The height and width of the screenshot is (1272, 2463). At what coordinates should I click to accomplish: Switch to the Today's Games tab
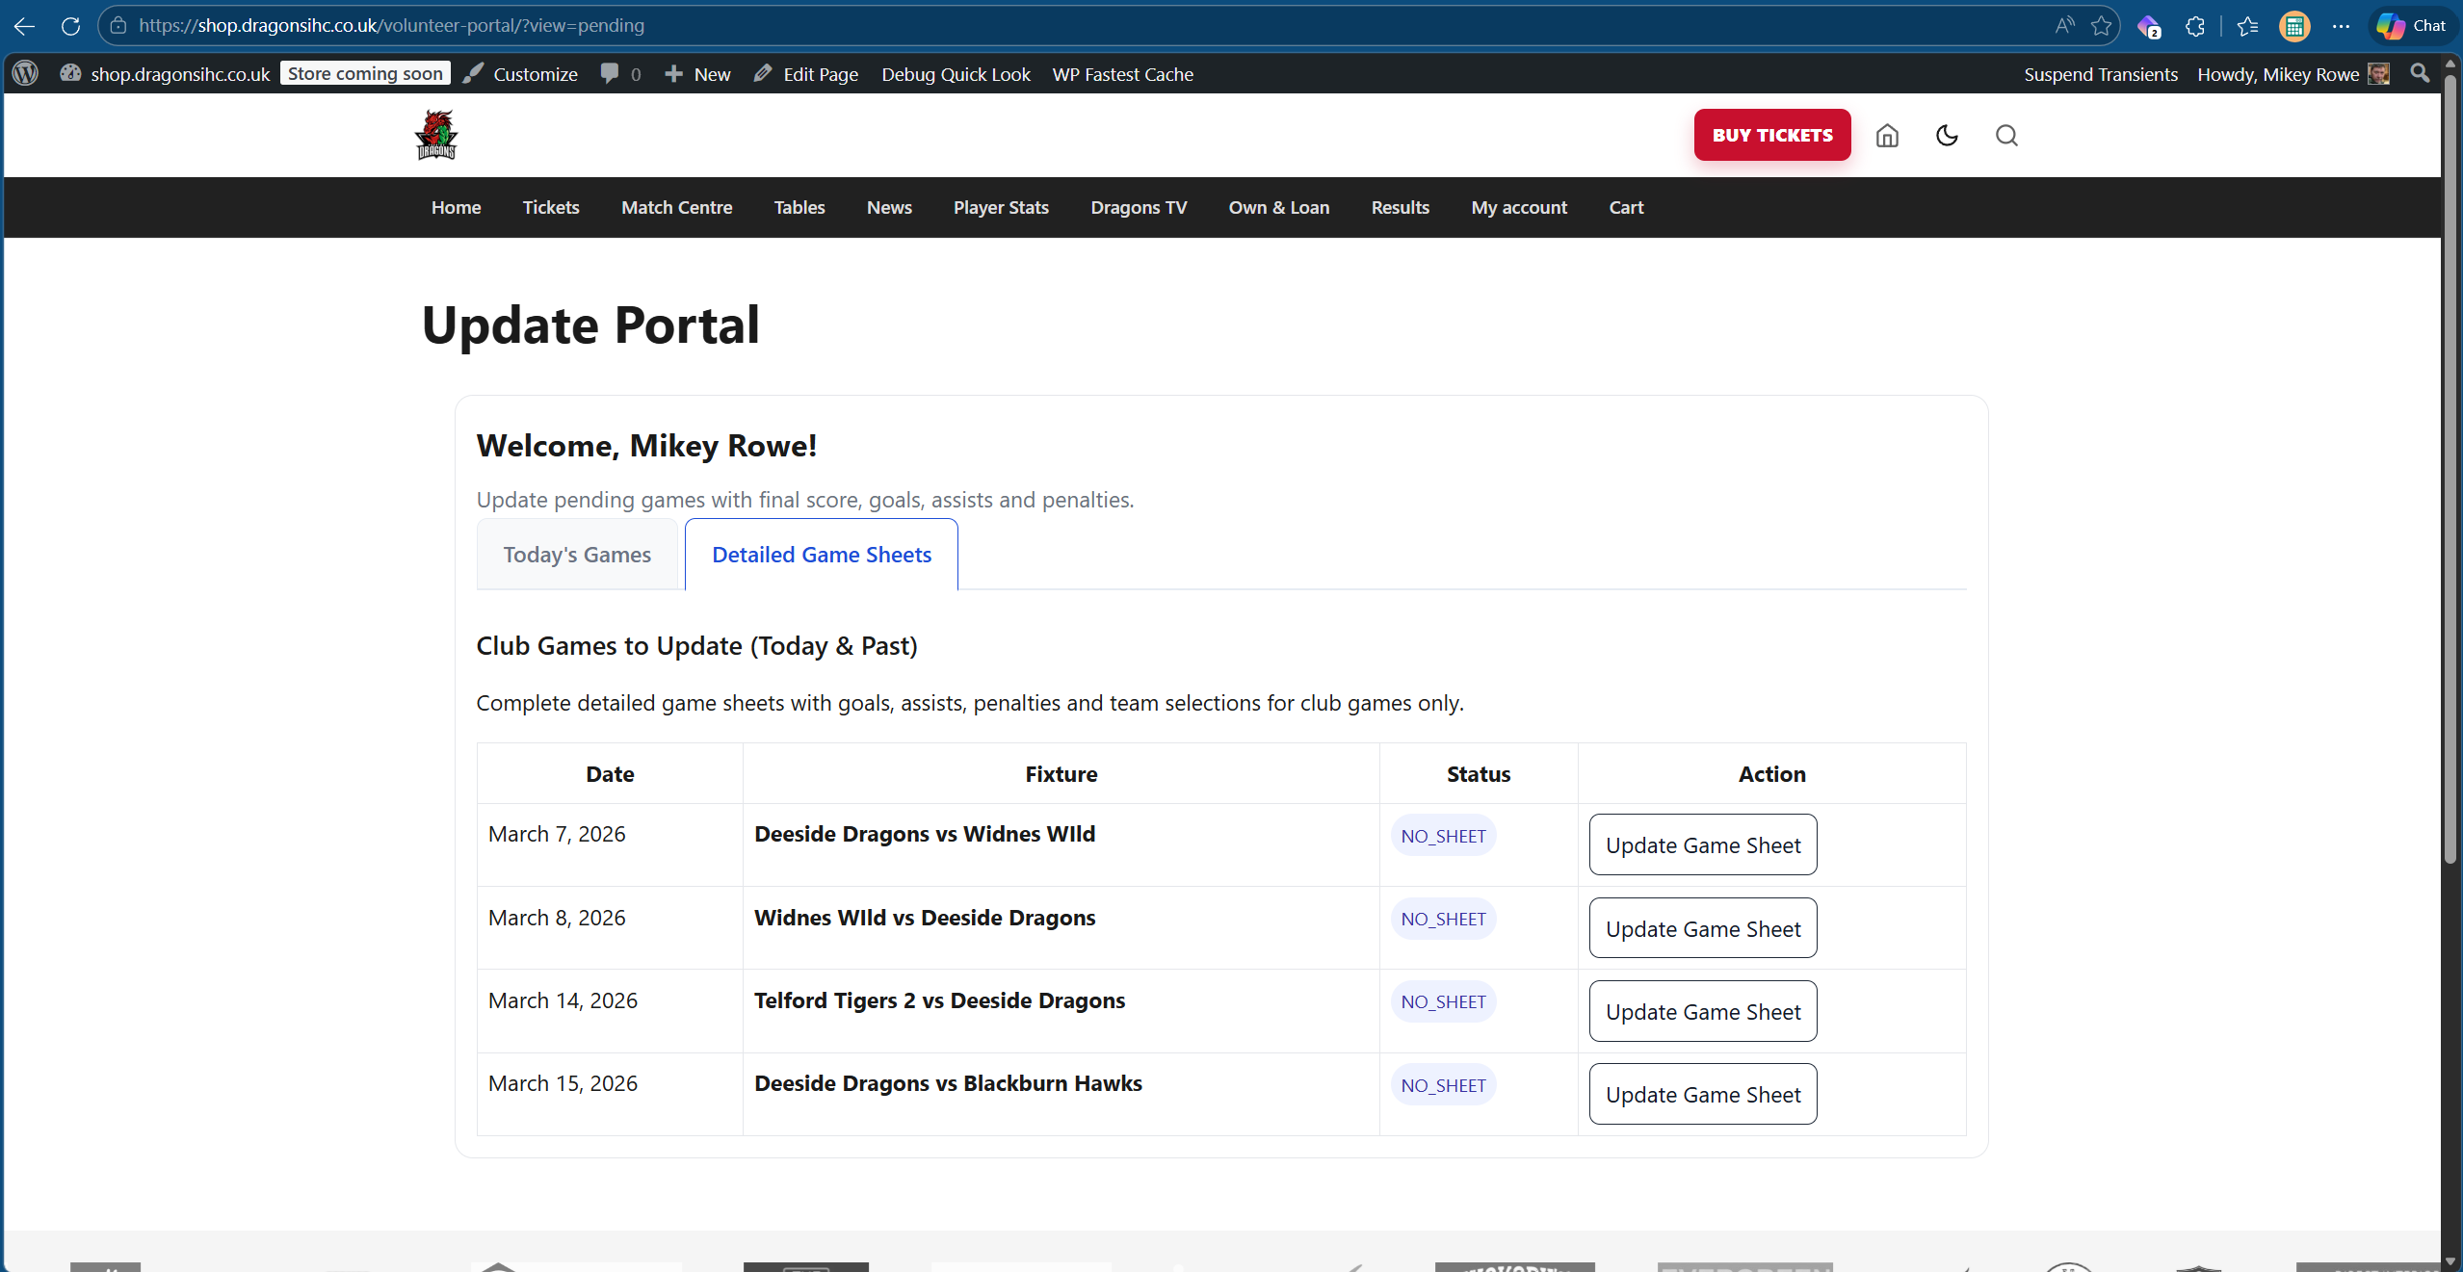[x=577, y=555]
